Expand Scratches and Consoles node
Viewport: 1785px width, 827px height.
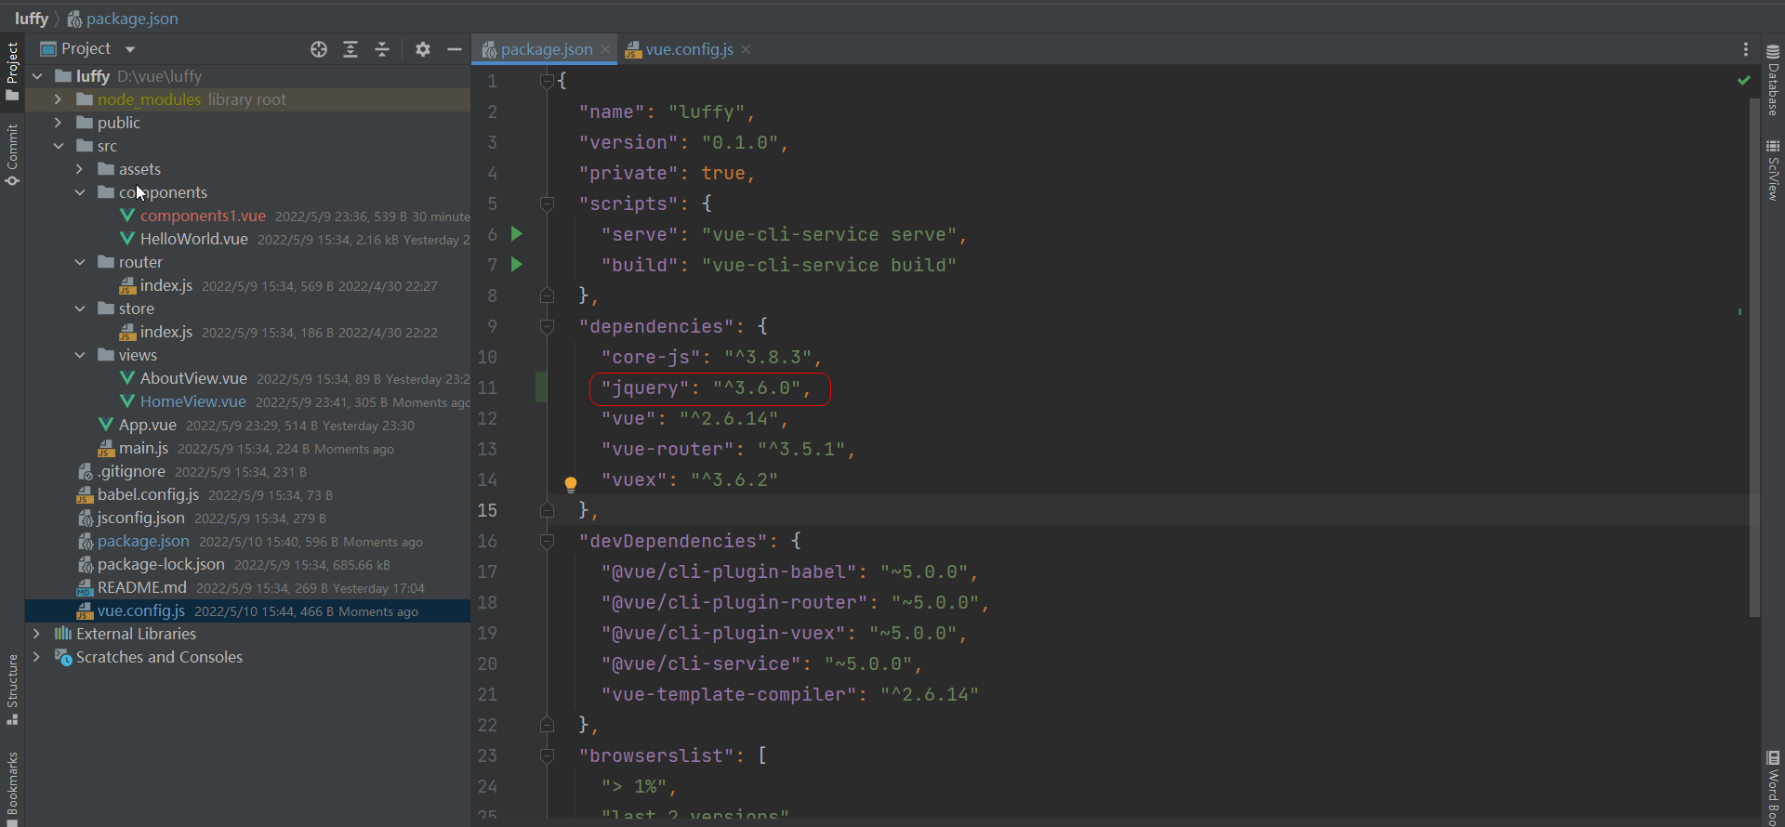(x=36, y=657)
